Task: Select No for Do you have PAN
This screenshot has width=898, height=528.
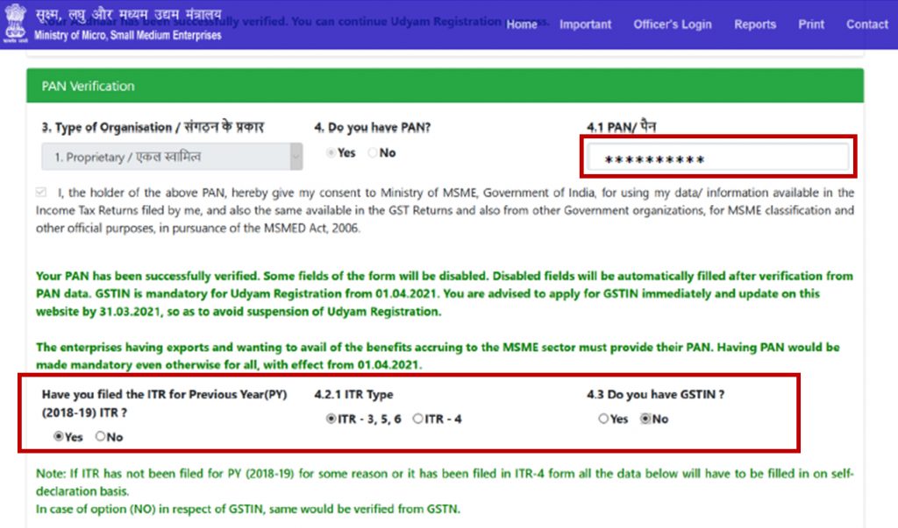Action: click(373, 153)
